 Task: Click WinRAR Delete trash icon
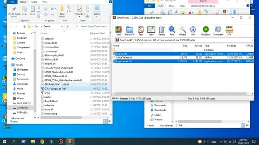point(161,31)
